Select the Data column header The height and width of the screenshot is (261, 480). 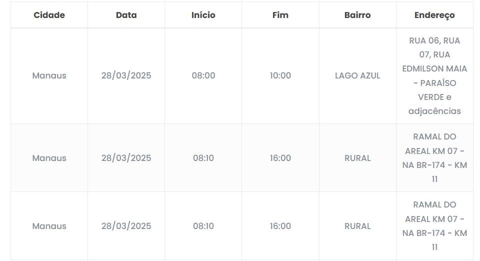coord(126,15)
